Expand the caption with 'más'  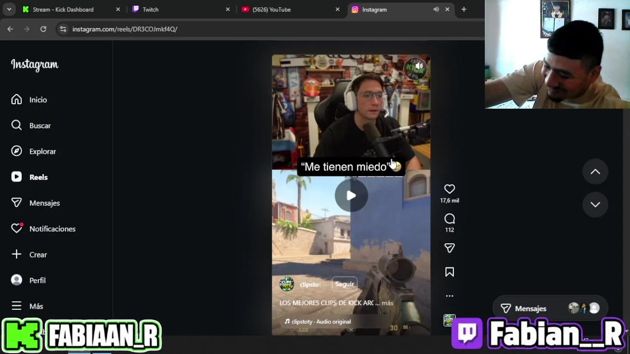(387, 303)
